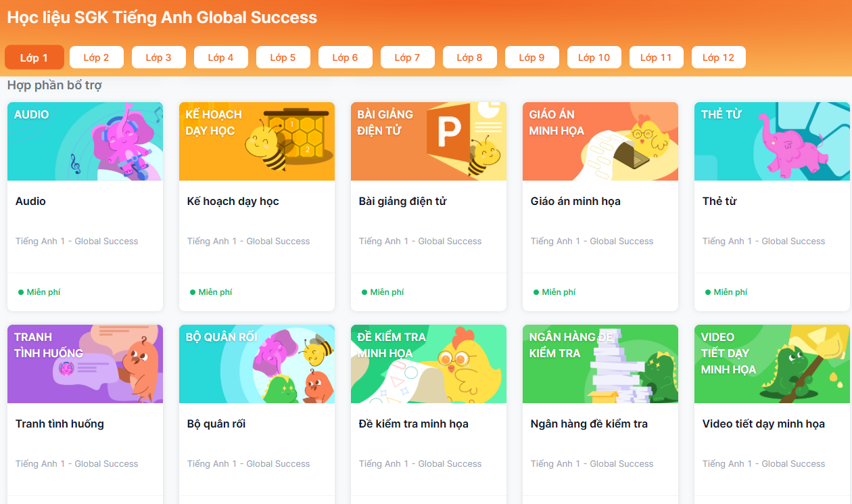
Task: Click the Hợp phần bổ trợ heading
Action: click(55, 86)
